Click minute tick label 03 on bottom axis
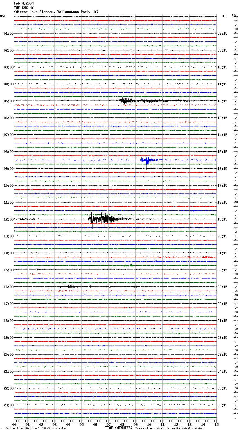The width and height of the screenshot is (239, 432). [x=55, y=424]
